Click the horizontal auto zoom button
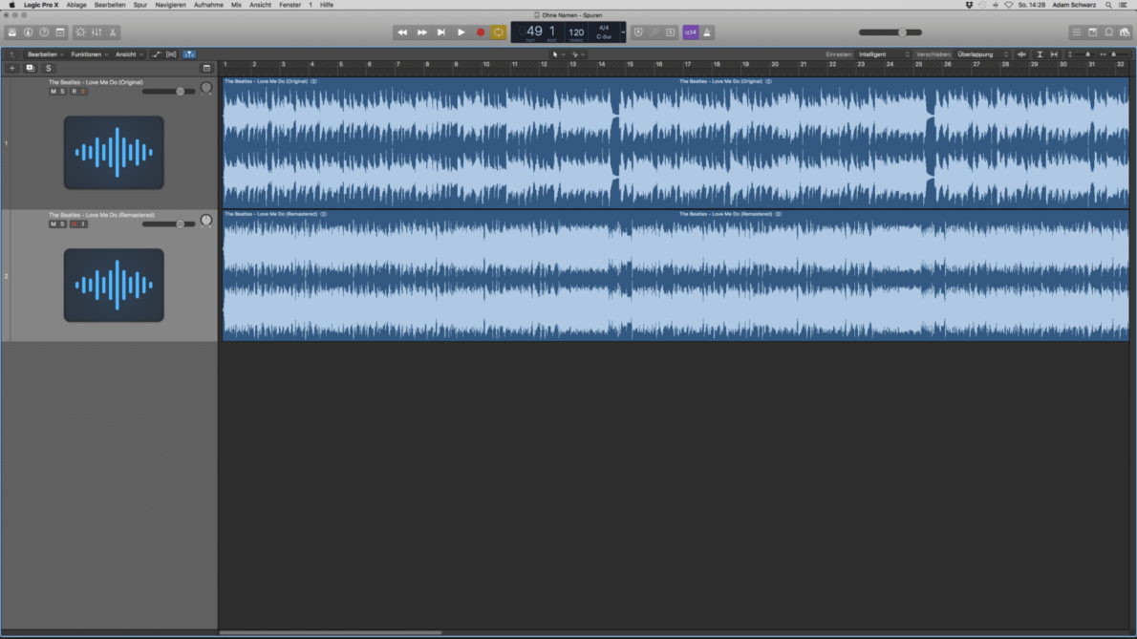 1054,54
